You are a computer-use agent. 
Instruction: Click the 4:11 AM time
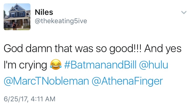tap(42, 99)
